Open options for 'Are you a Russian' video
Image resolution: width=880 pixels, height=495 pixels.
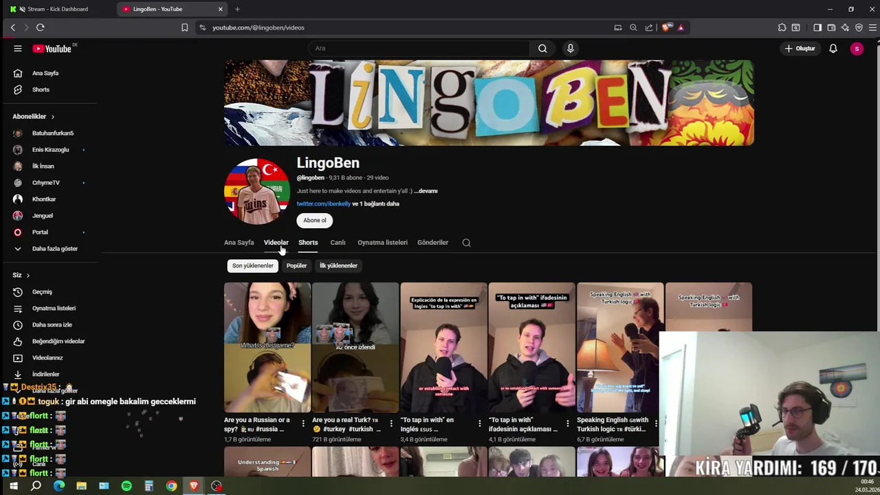(303, 423)
